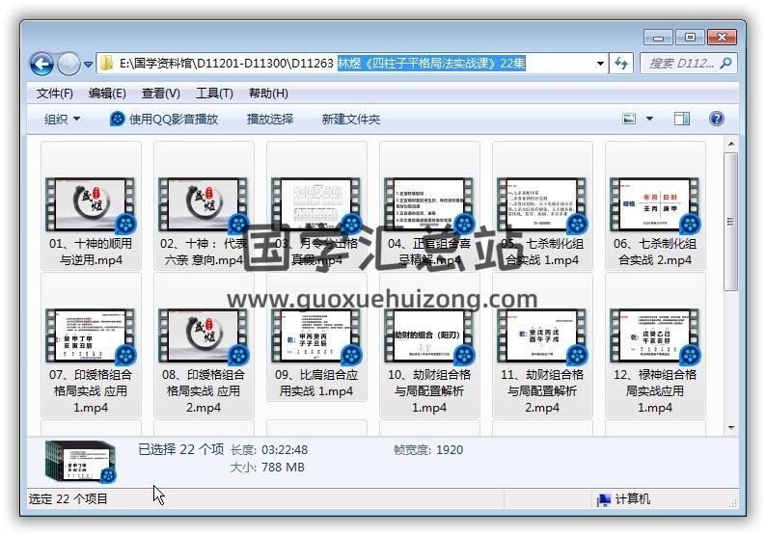Click the Forward navigation arrow button

pos(68,65)
